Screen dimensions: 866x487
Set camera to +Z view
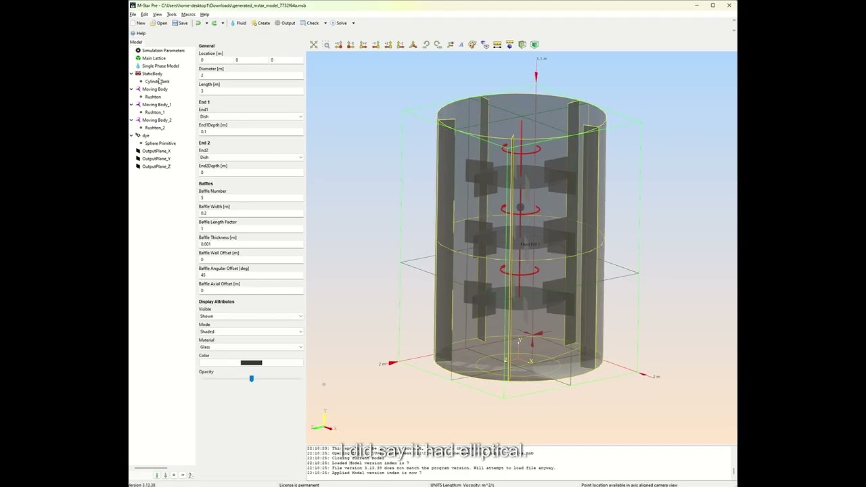(388, 45)
